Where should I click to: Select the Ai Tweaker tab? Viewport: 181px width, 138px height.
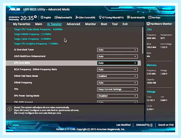pyautogui.click(x=55, y=24)
